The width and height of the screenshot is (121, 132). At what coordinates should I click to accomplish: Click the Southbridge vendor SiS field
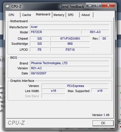point(40,44)
